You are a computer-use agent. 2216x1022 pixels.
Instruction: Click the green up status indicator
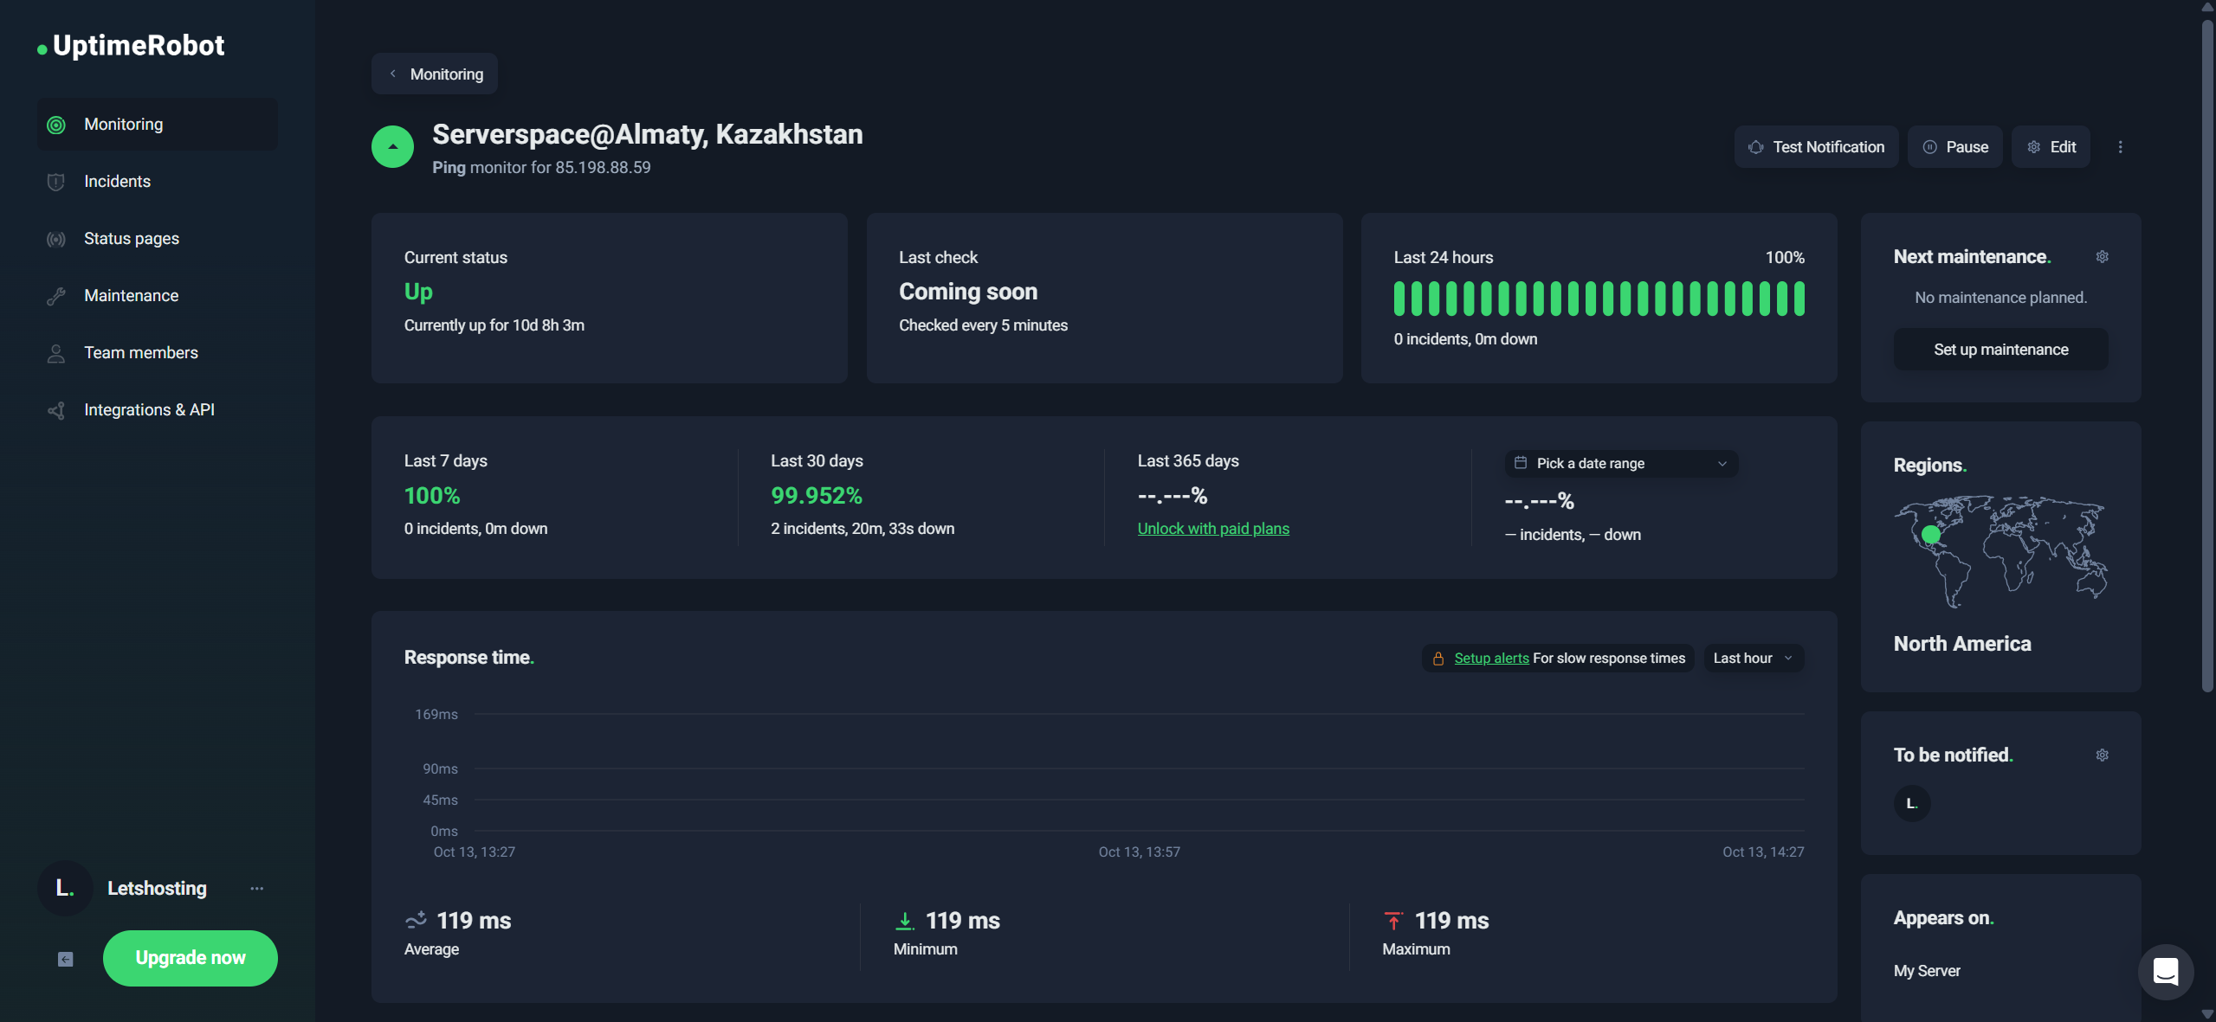[x=392, y=147]
